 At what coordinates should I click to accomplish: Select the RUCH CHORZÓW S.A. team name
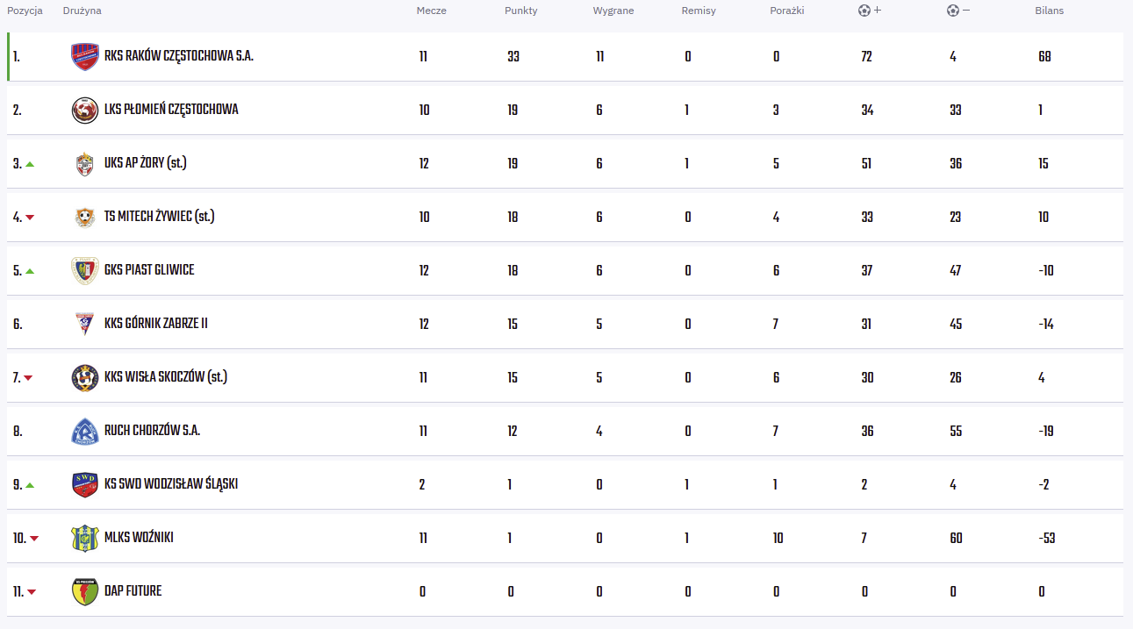152,431
